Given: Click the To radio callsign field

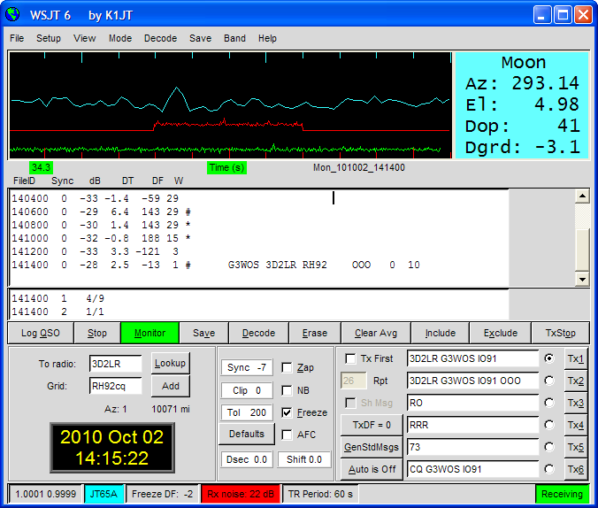Looking at the screenshot, I should [x=116, y=364].
